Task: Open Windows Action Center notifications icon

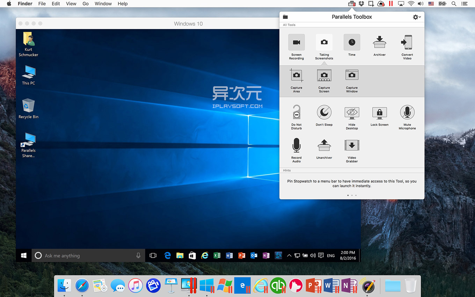Action: (x=321, y=255)
